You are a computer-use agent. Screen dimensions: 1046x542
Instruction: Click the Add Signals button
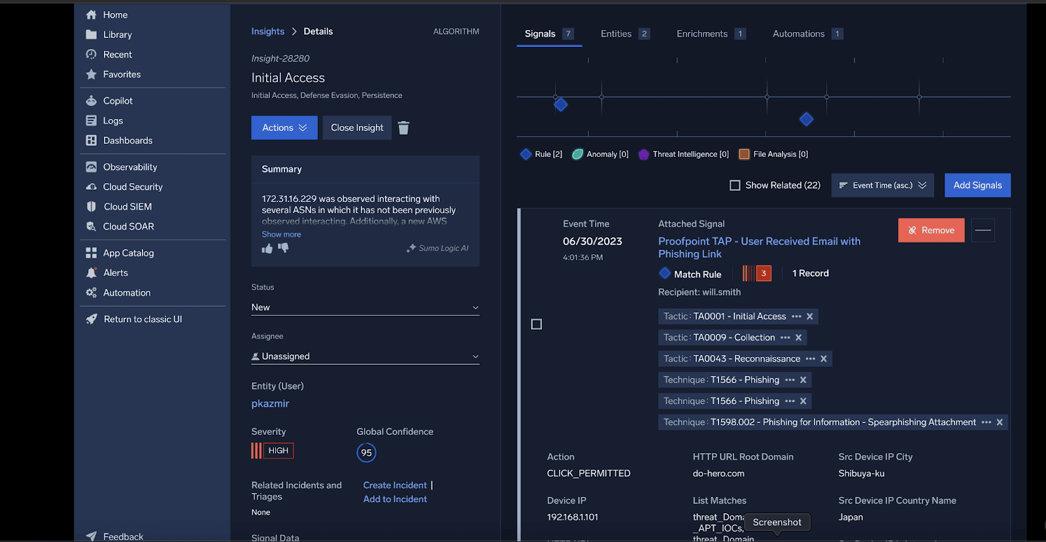coord(977,186)
